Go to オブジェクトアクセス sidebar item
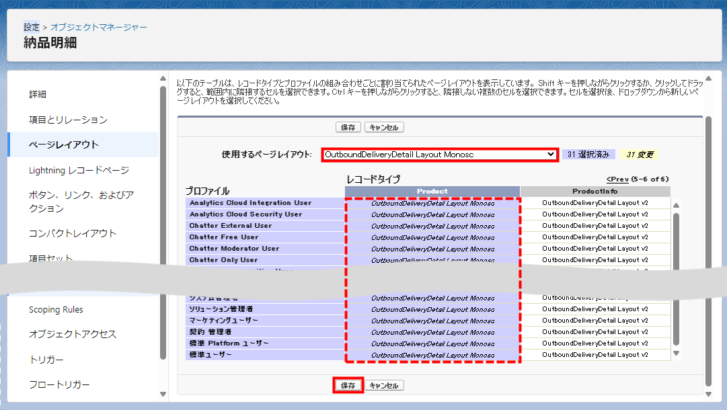Screen dimensions: 727x410 tap(73, 335)
